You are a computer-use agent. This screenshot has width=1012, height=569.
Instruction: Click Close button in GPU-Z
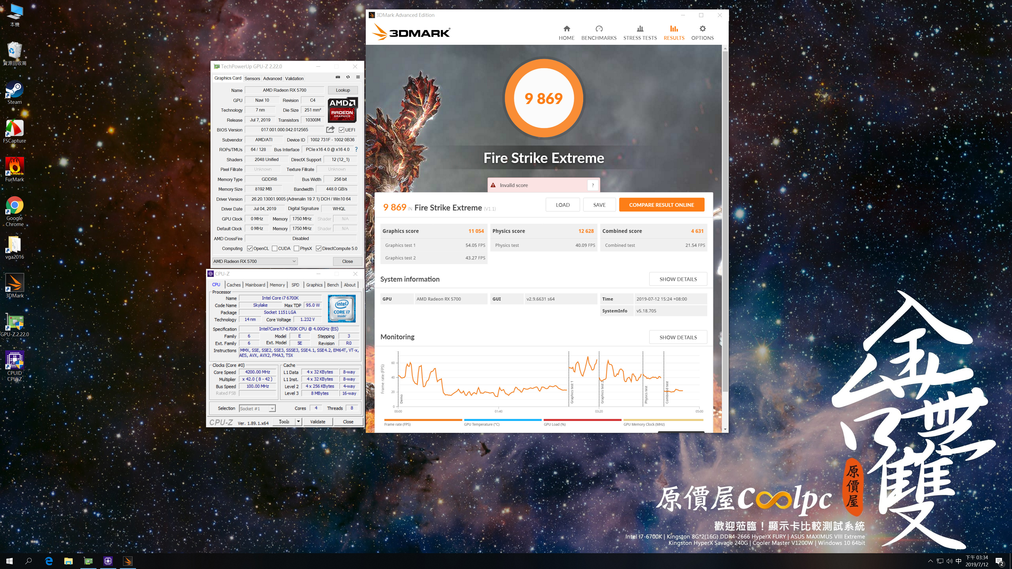click(x=347, y=261)
